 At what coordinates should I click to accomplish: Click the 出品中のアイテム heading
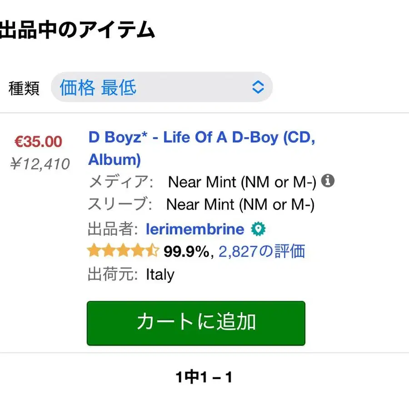point(77,31)
